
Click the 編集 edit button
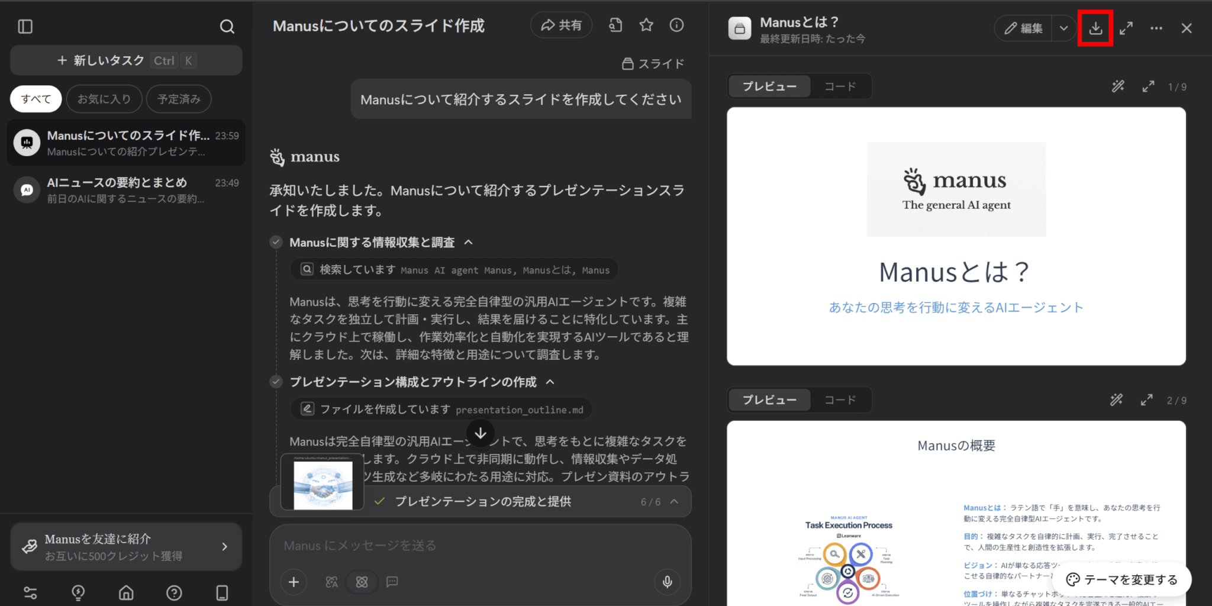tap(1023, 28)
